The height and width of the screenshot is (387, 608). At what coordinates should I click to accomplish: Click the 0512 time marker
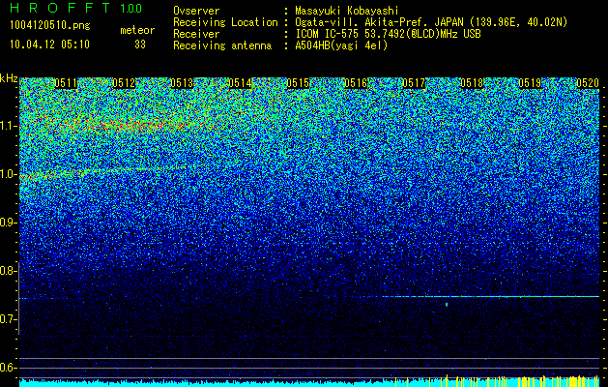pyautogui.click(x=124, y=83)
